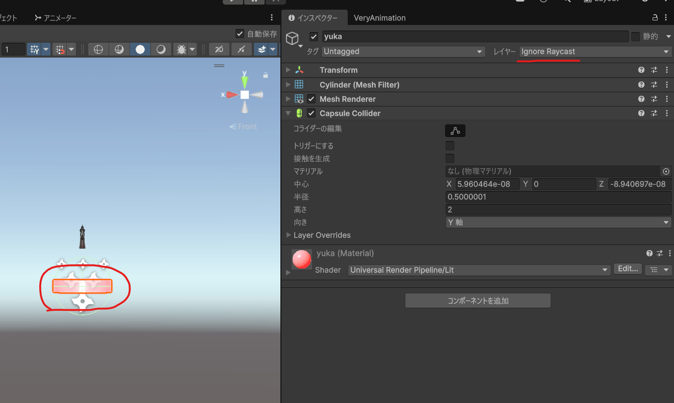Click the Mesh Renderer component icon
This screenshot has width=674, height=403.
299,99
